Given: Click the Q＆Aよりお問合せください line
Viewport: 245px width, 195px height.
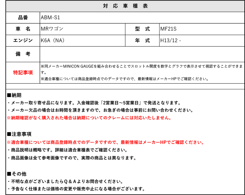Looking at the screenshot, I should (65, 182).
